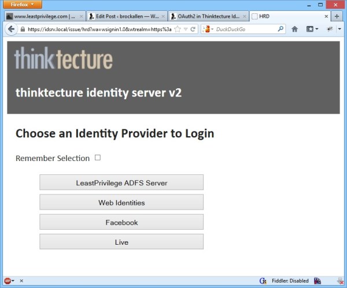347x288 pixels.
Task: Bookmark this page with the star icon
Action: tap(178, 28)
